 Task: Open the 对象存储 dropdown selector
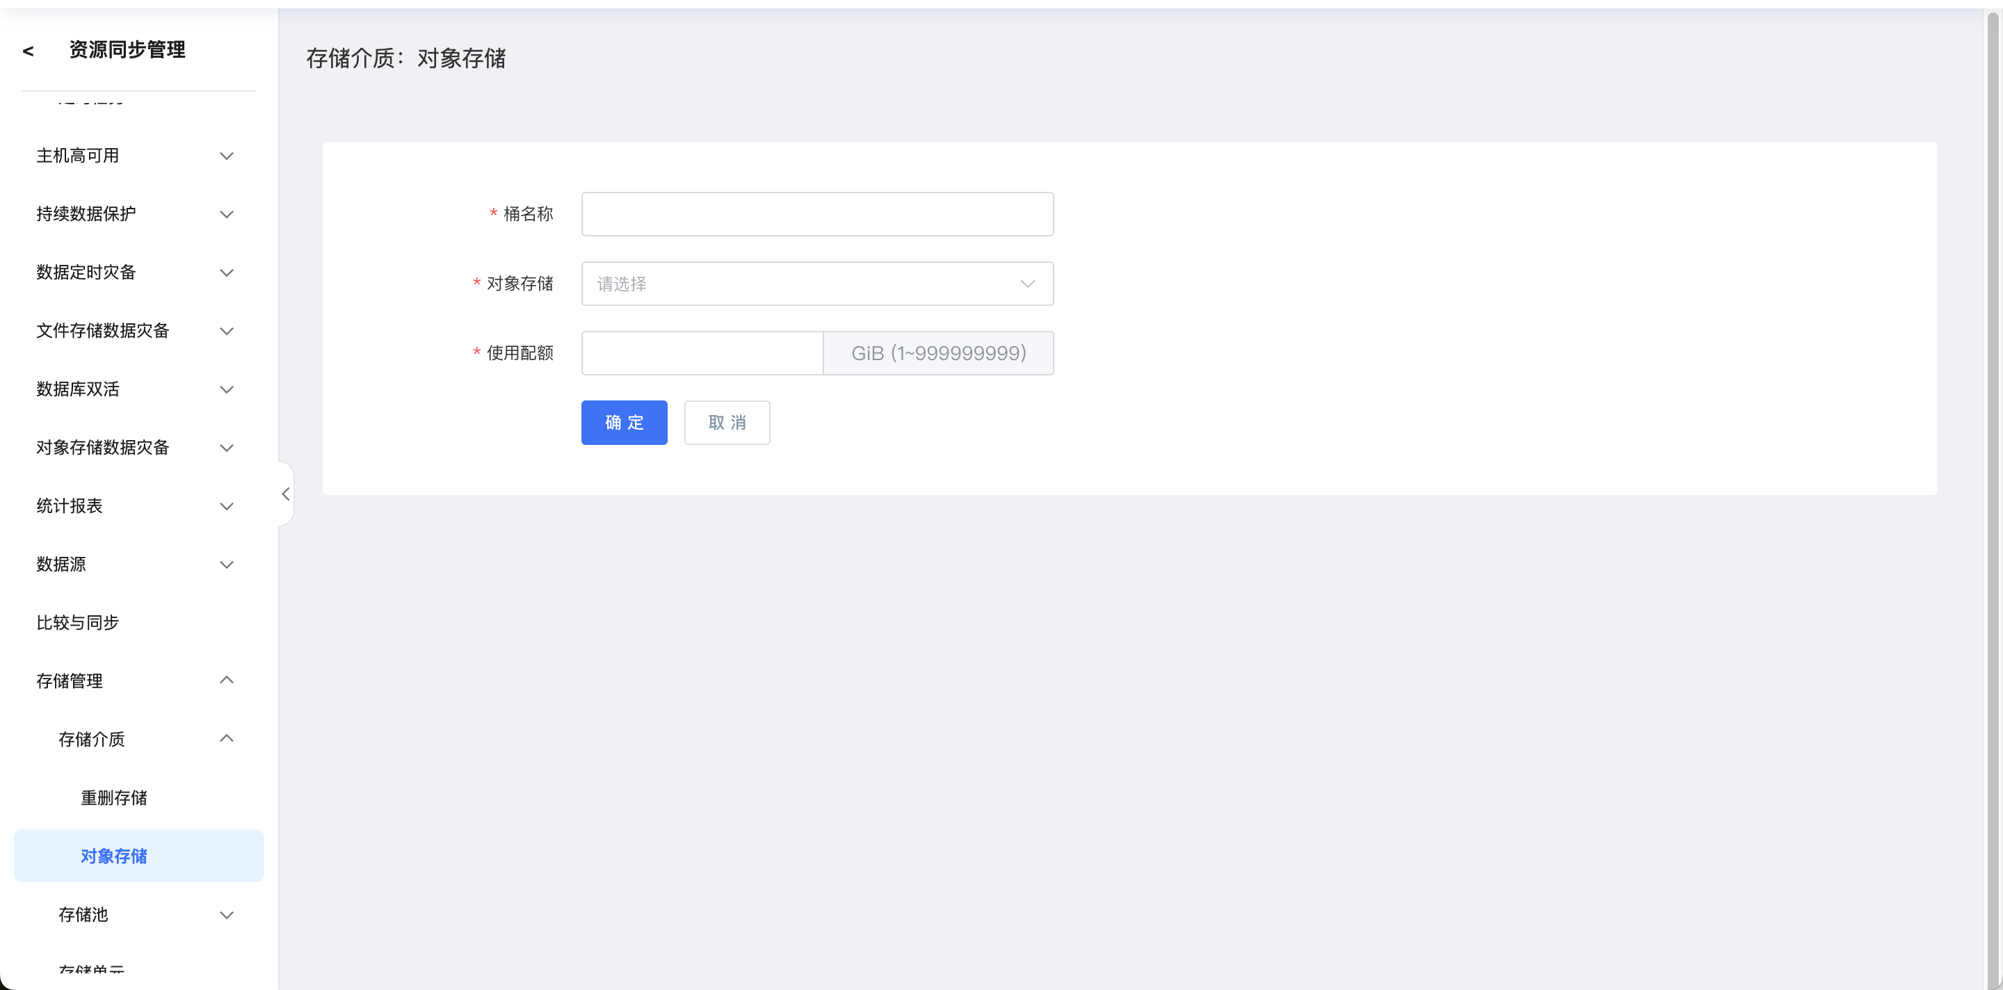pyautogui.click(x=817, y=284)
